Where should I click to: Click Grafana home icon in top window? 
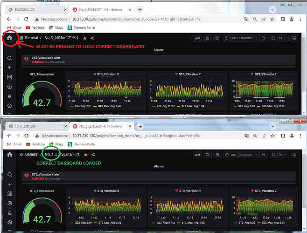pyautogui.click(x=9, y=38)
